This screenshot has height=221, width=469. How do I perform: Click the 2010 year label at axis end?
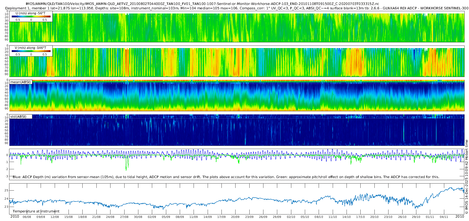pyautogui.click(x=460, y=217)
